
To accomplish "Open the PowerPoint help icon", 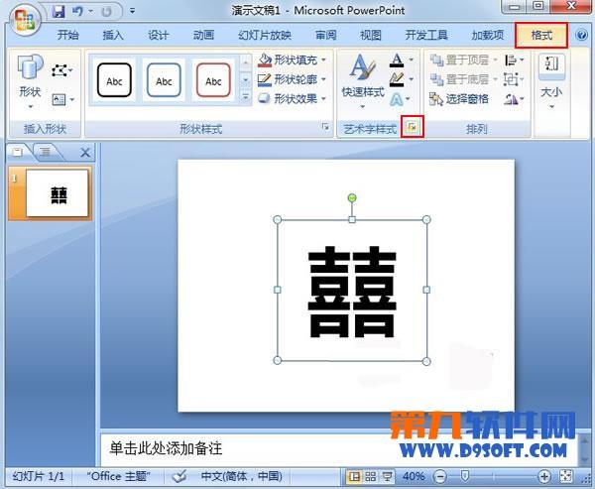I will coord(581,35).
